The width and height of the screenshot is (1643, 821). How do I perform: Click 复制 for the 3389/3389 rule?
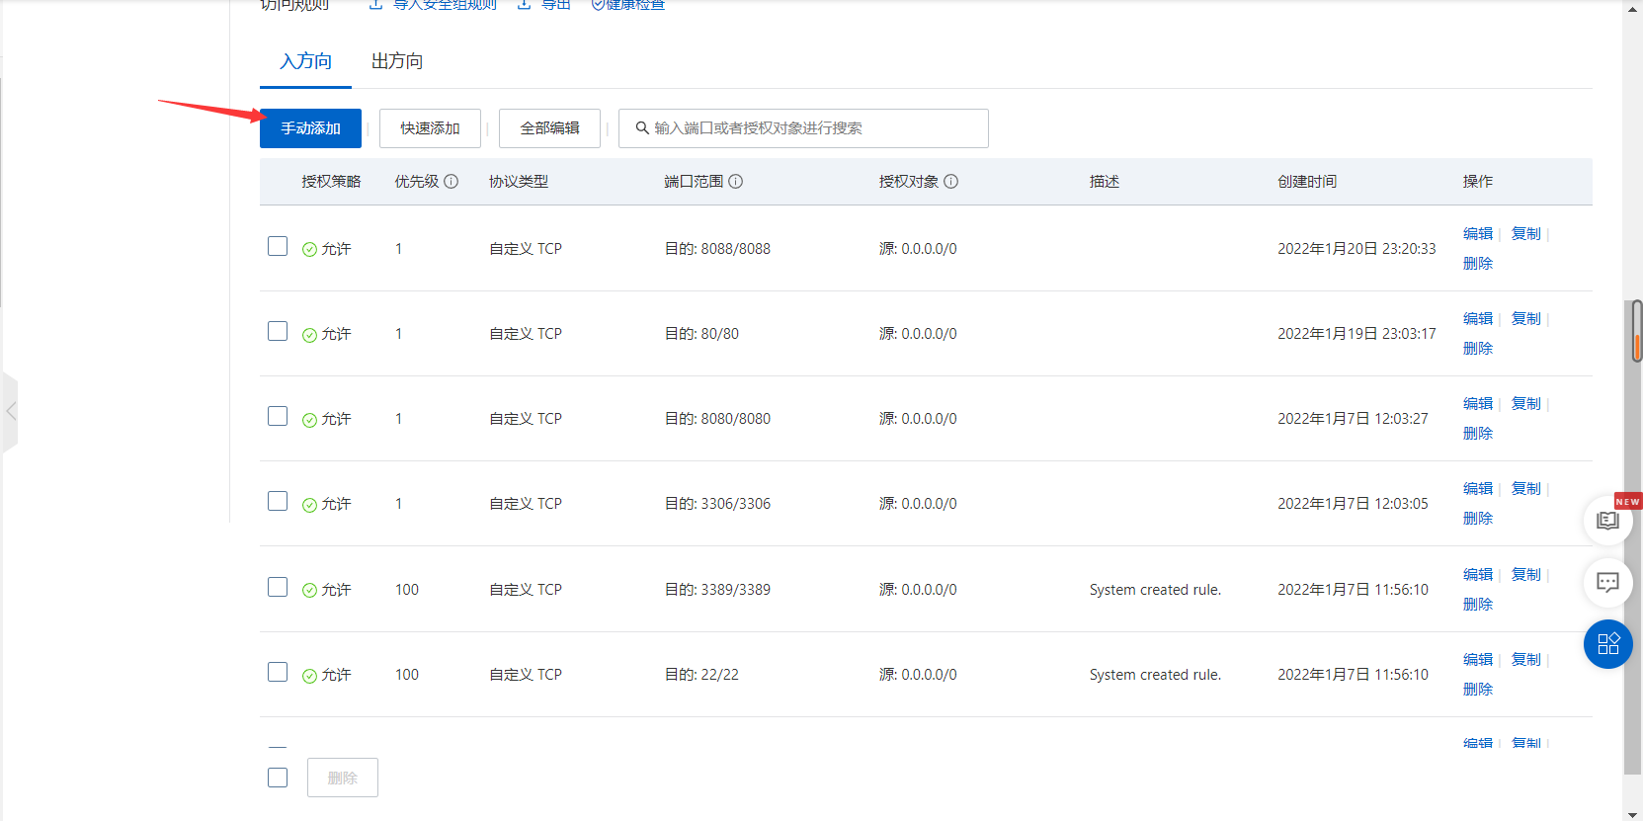click(1526, 575)
